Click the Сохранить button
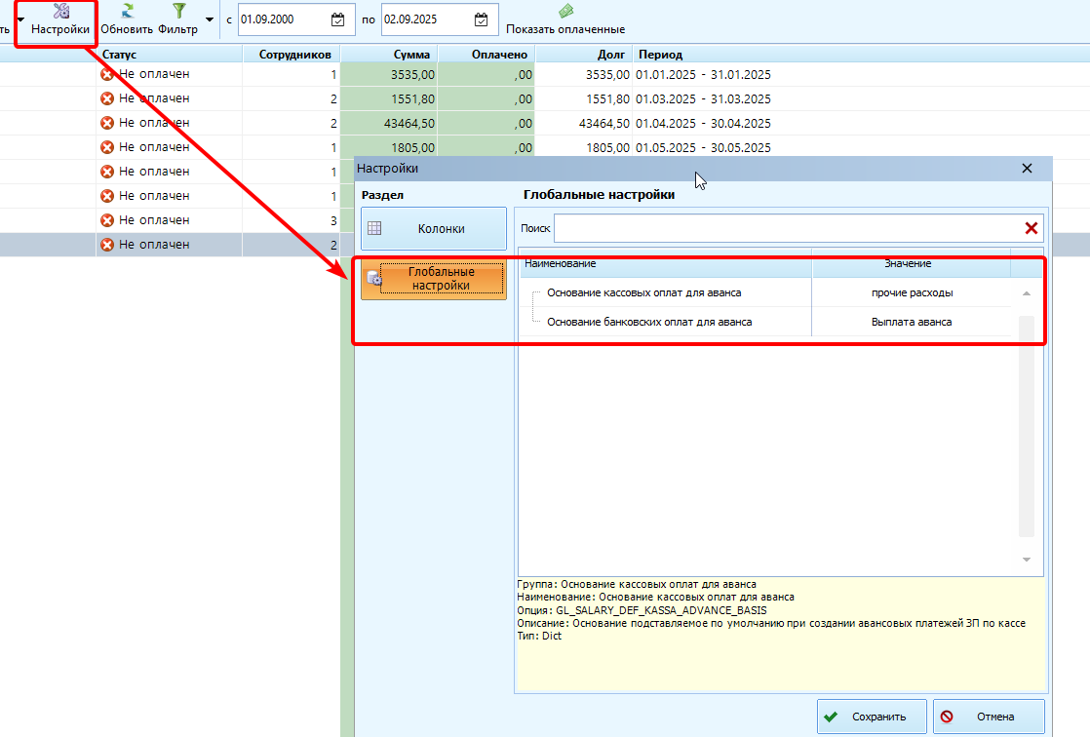Screen dimensions: 1090x737 [x=872, y=717]
